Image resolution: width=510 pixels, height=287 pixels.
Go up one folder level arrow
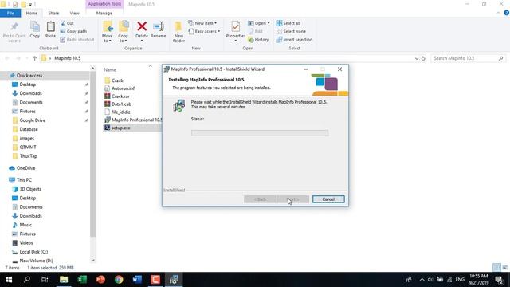click(35, 58)
